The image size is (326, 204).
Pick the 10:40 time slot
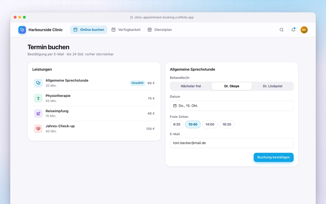pyautogui.click(x=193, y=124)
